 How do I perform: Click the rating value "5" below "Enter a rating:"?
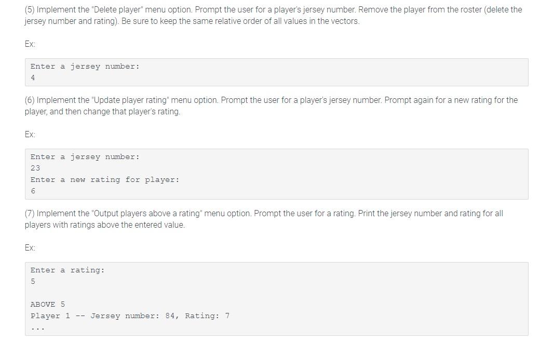(x=33, y=281)
